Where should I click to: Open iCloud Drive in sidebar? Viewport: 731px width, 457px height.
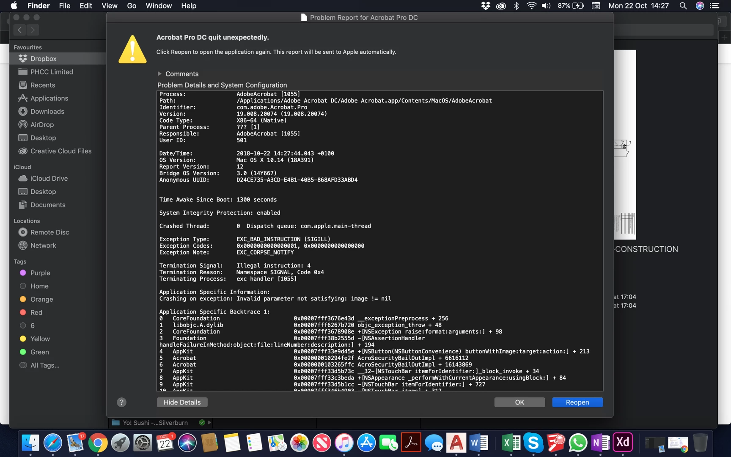[x=58, y=179]
